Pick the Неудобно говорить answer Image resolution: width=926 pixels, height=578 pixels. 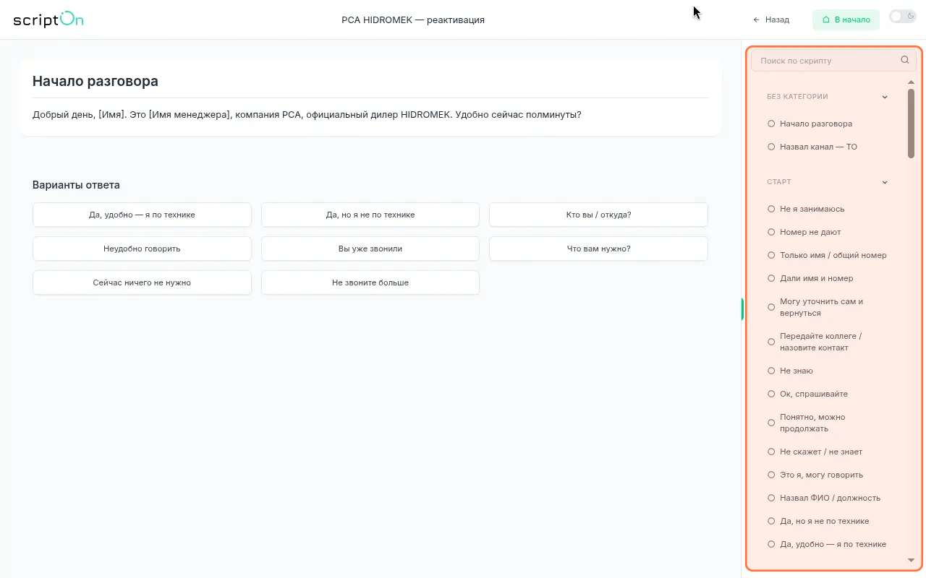[142, 249]
